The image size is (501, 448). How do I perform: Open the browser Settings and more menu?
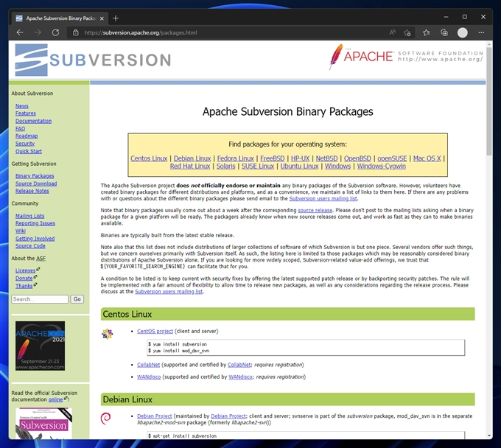(x=481, y=32)
